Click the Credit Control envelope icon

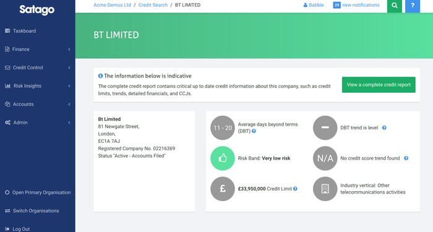[x=7, y=67]
